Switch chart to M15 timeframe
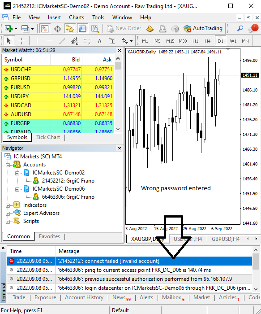The height and width of the screenshot is (314, 261). tap(170, 41)
